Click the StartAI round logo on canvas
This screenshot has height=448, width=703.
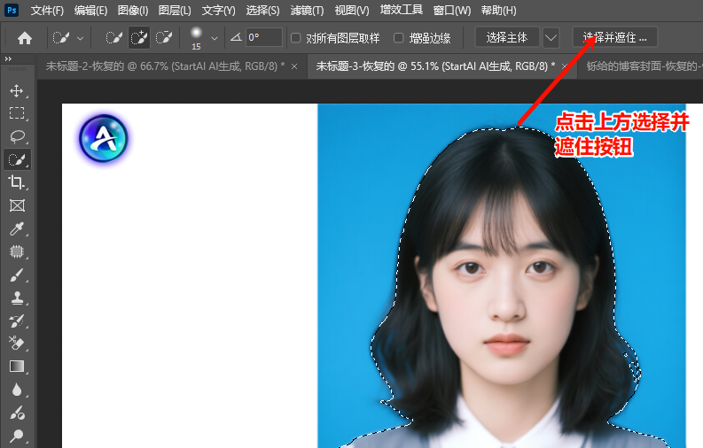(104, 138)
